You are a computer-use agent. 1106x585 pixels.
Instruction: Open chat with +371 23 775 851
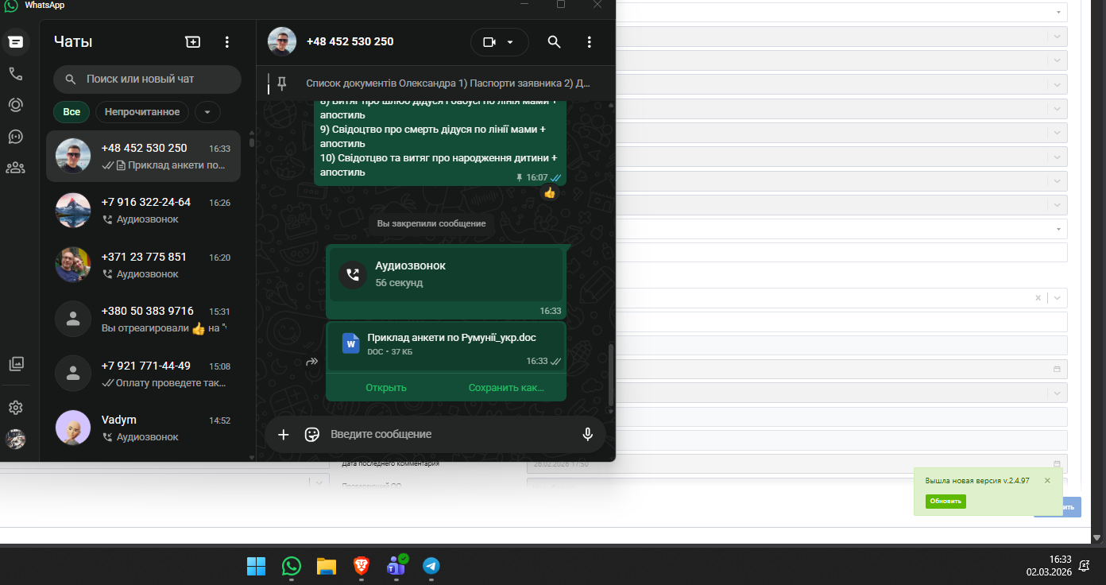(144, 265)
